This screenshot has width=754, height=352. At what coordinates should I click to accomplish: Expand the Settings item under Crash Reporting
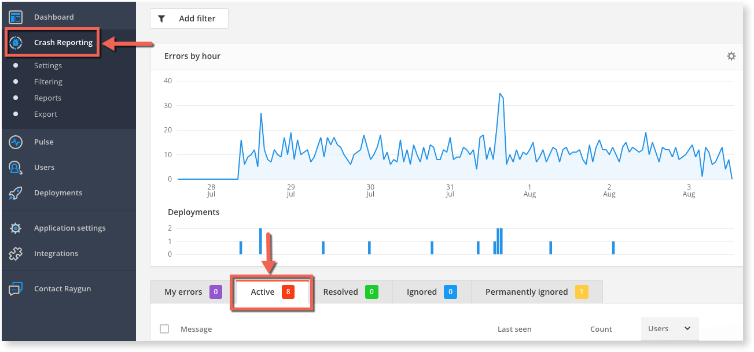pos(47,65)
